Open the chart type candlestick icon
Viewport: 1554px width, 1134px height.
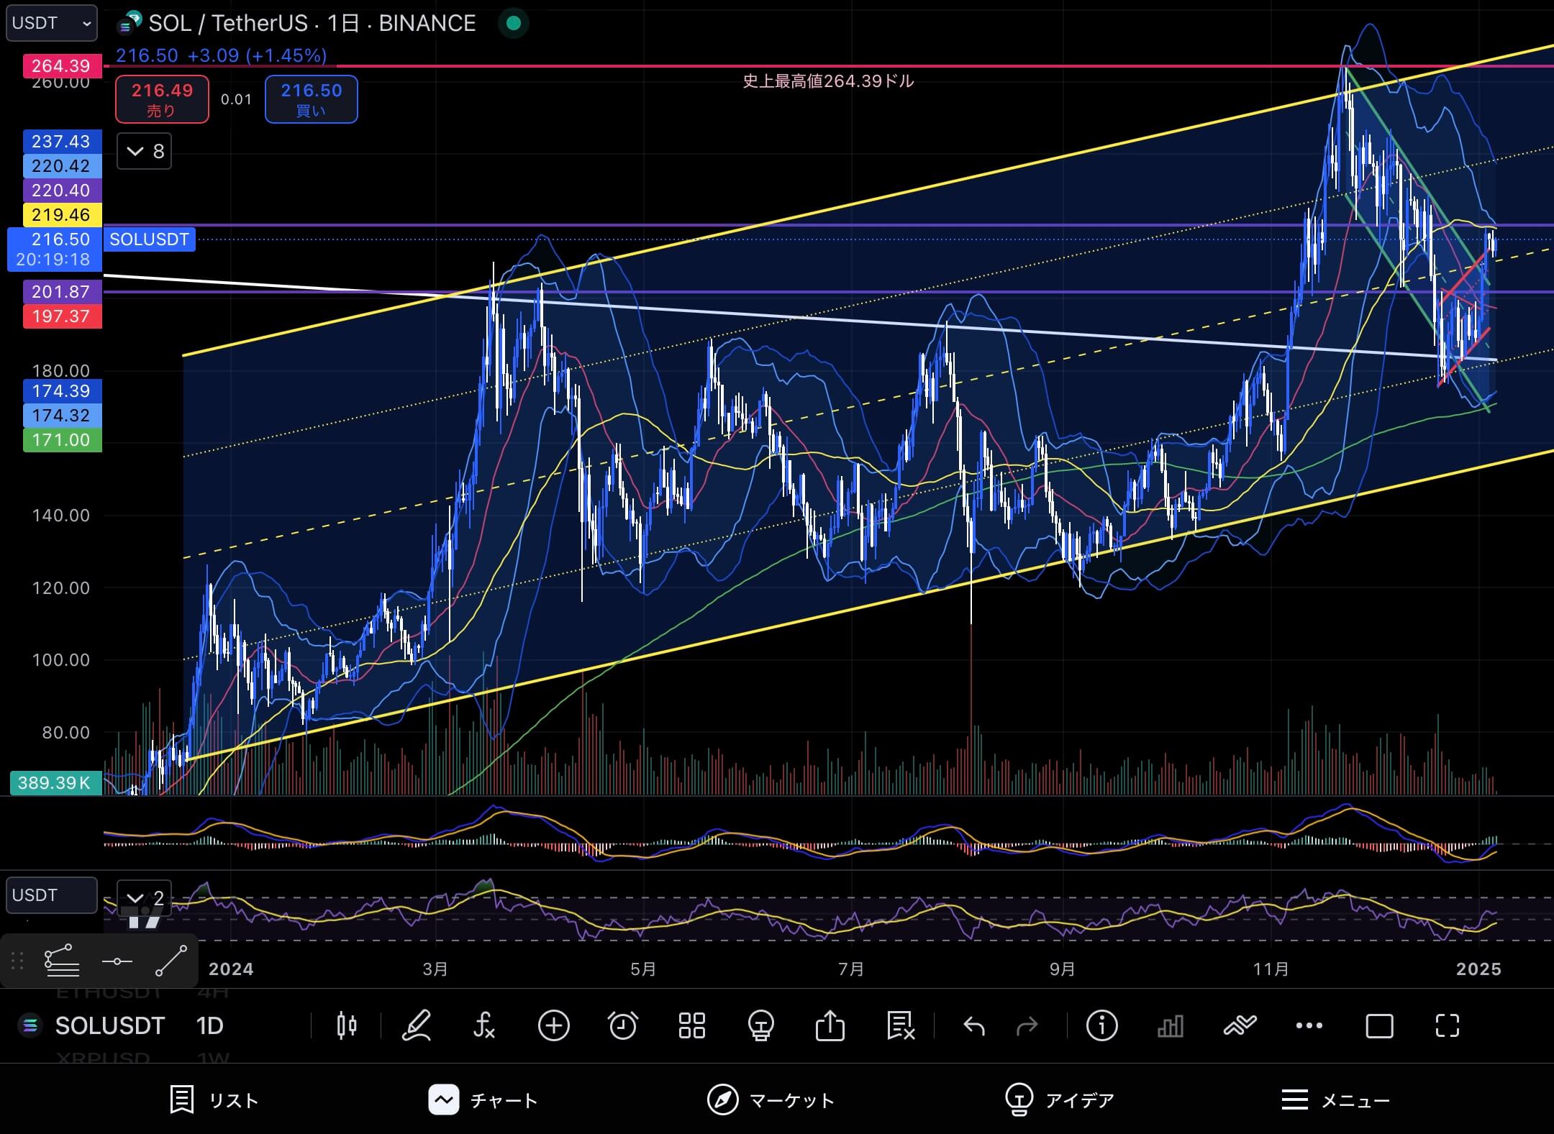(347, 1025)
